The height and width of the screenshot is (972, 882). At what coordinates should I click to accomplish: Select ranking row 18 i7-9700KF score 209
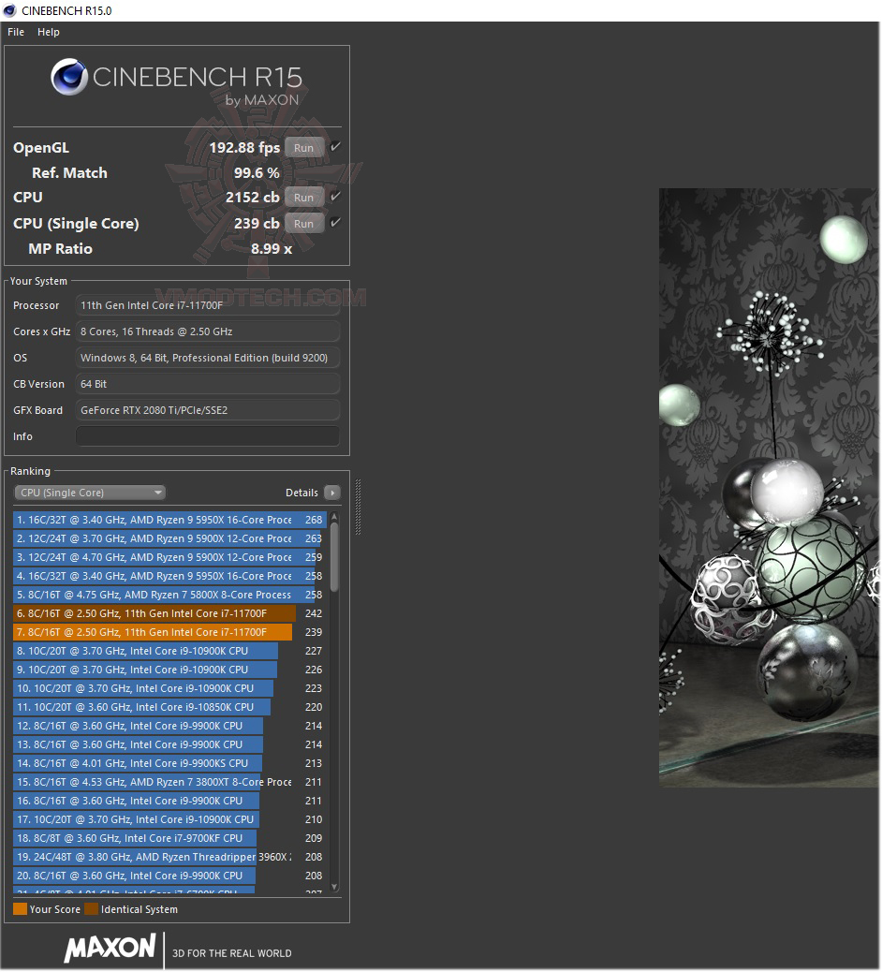169,837
